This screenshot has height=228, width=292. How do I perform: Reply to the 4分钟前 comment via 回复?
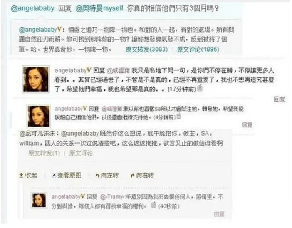[247, 125]
